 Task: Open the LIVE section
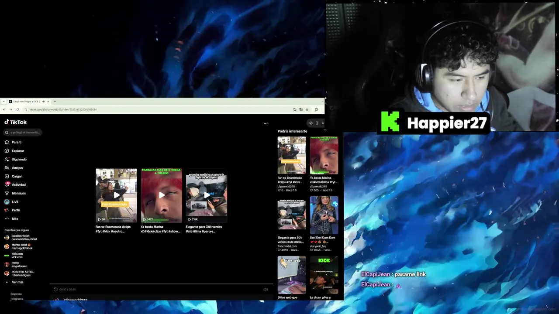click(12, 202)
